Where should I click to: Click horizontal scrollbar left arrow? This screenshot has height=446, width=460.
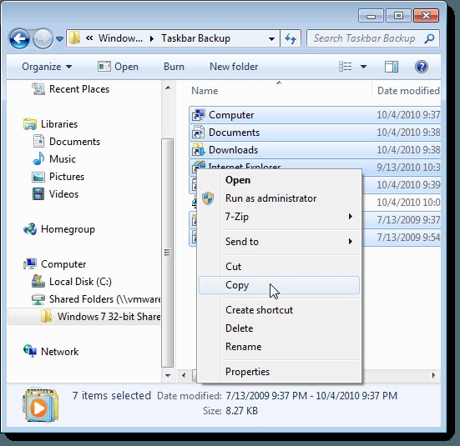click(184, 375)
